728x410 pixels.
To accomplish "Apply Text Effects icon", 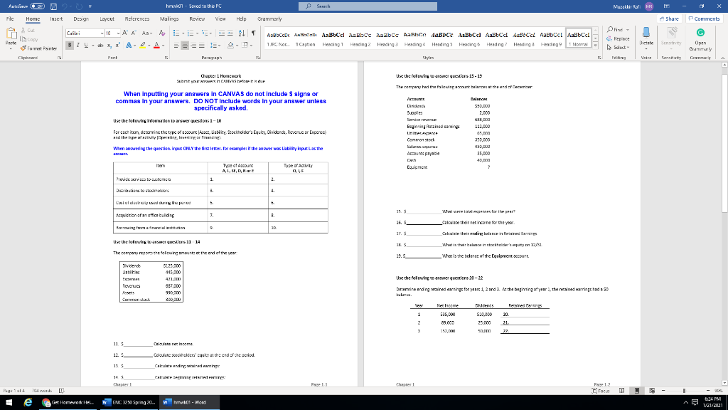I will click(x=129, y=45).
